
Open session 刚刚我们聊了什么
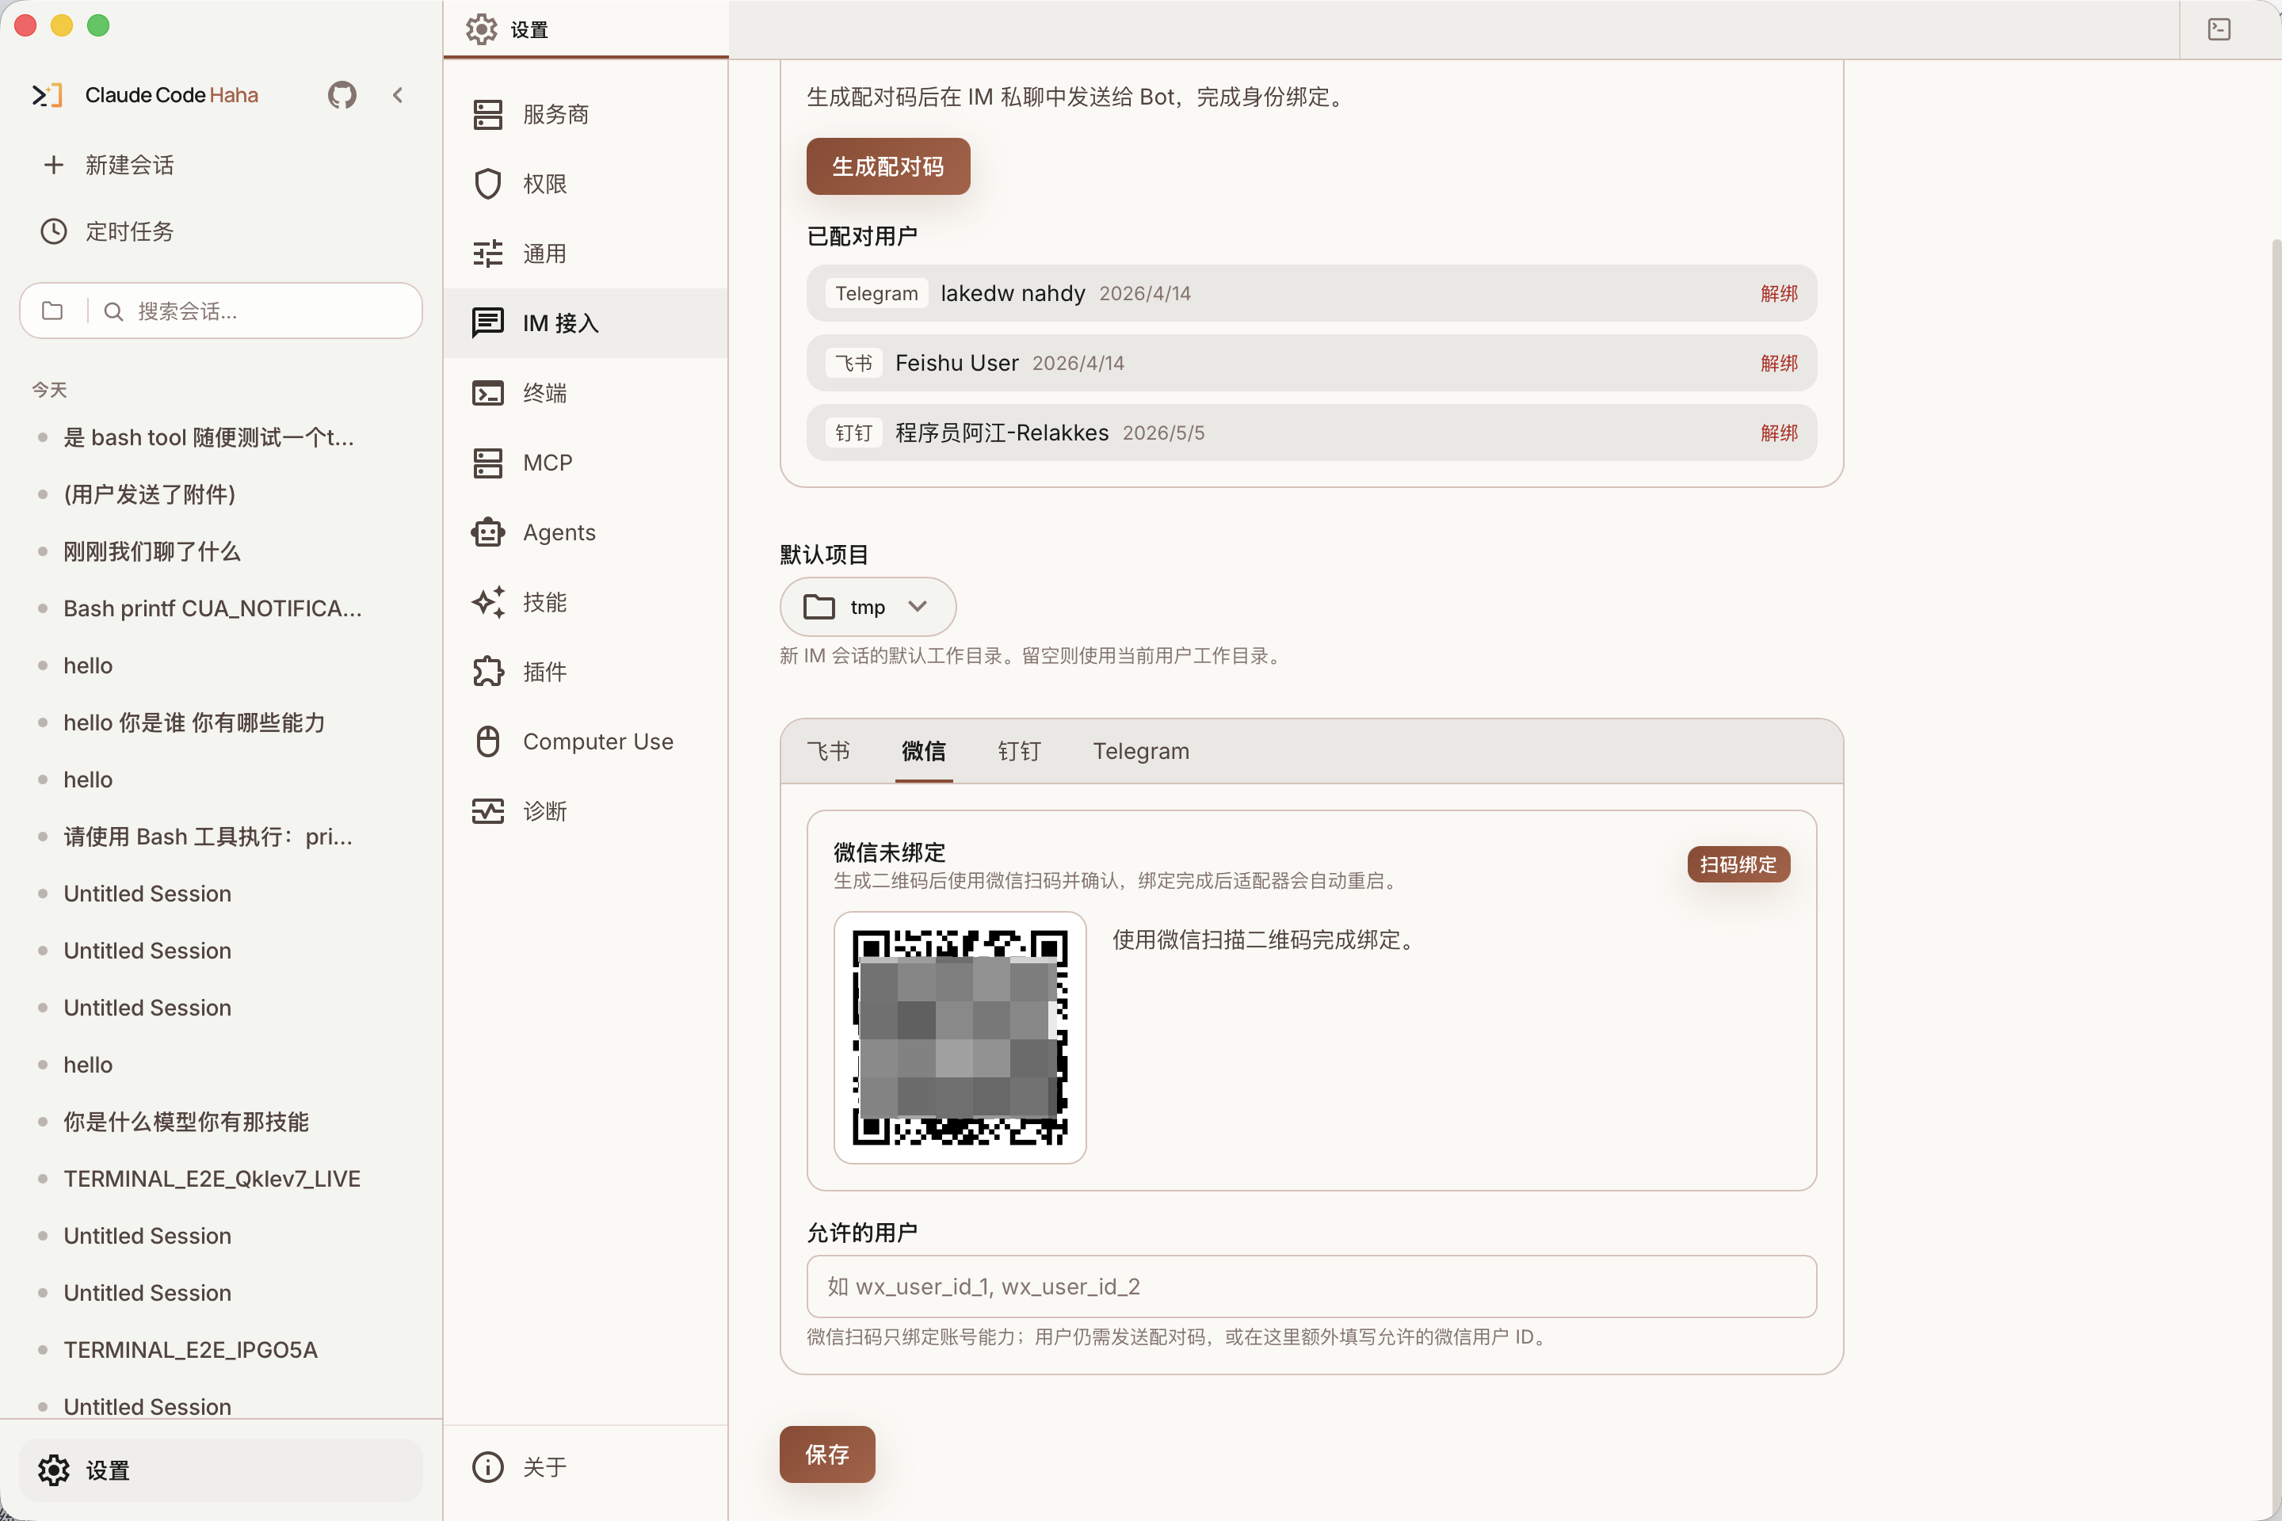click(221, 552)
